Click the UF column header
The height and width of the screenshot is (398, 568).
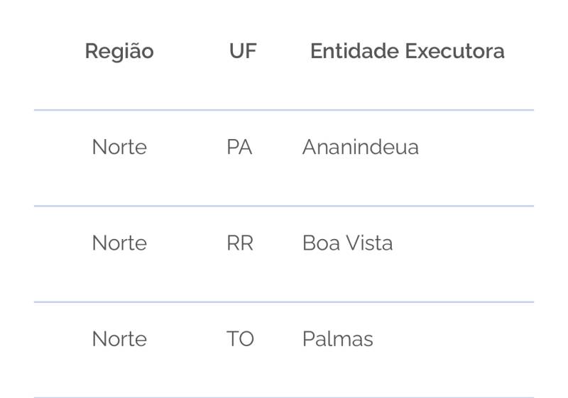coord(243,51)
